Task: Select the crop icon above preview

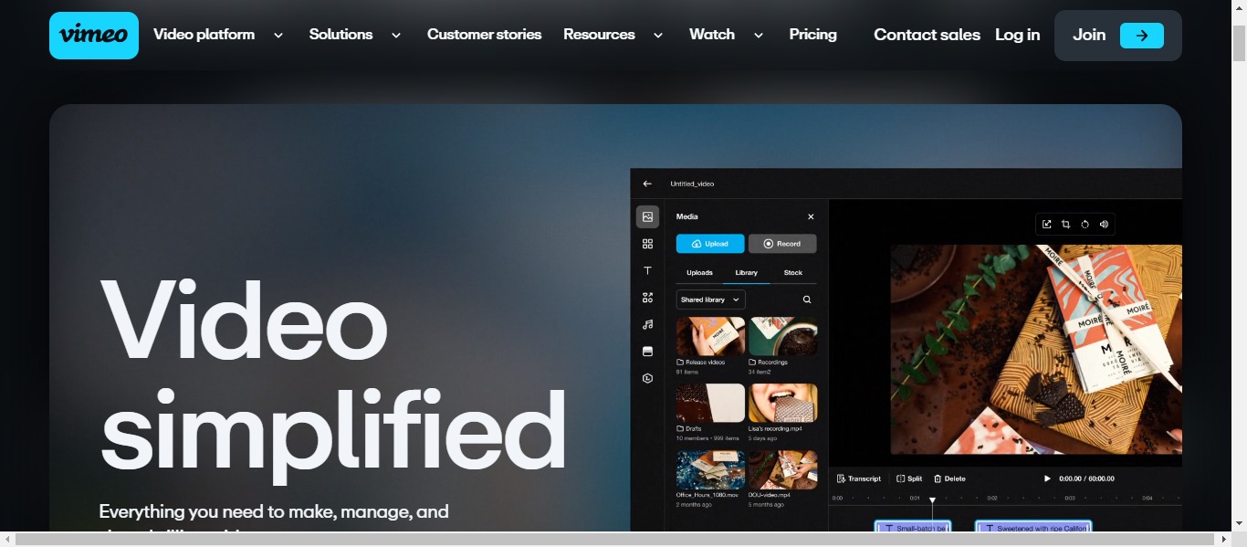Action: (x=1066, y=224)
